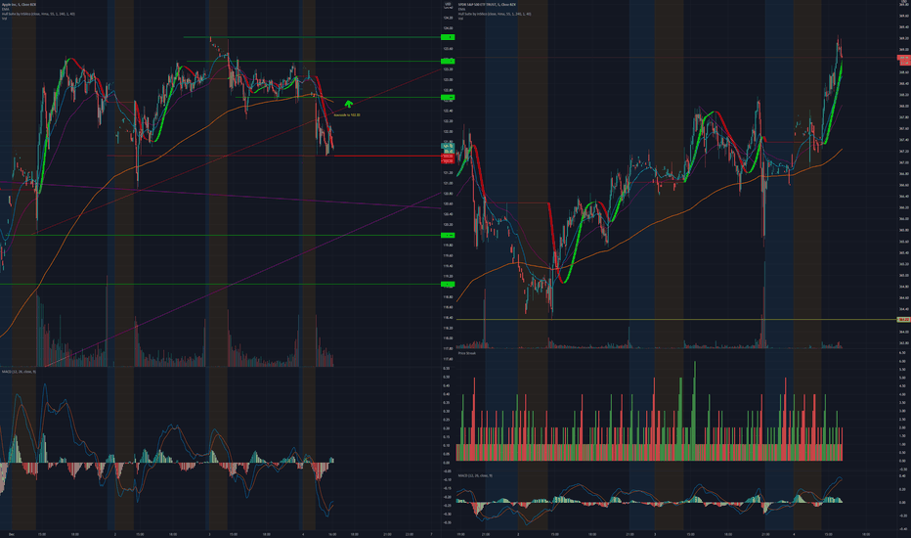Screen dimensions: 911x538
Task: Select the Price Streak indicator legend
Action: tap(467, 353)
